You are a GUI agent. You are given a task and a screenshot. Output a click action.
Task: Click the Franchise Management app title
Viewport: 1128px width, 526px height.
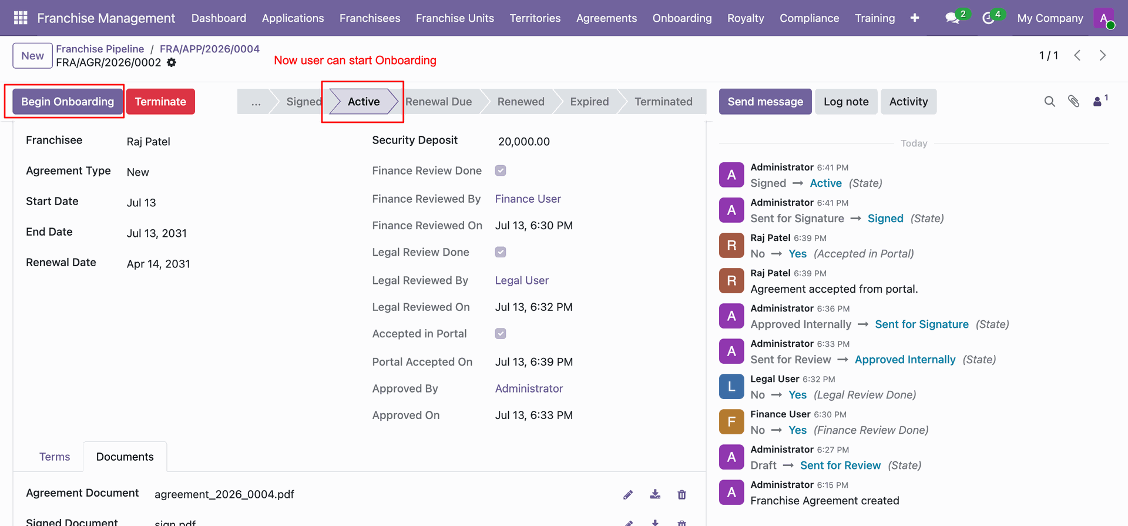(x=106, y=18)
